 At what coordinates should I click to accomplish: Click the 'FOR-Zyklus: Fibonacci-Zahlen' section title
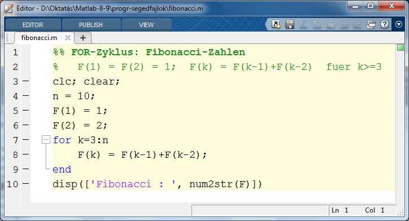click(x=158, y=52)
